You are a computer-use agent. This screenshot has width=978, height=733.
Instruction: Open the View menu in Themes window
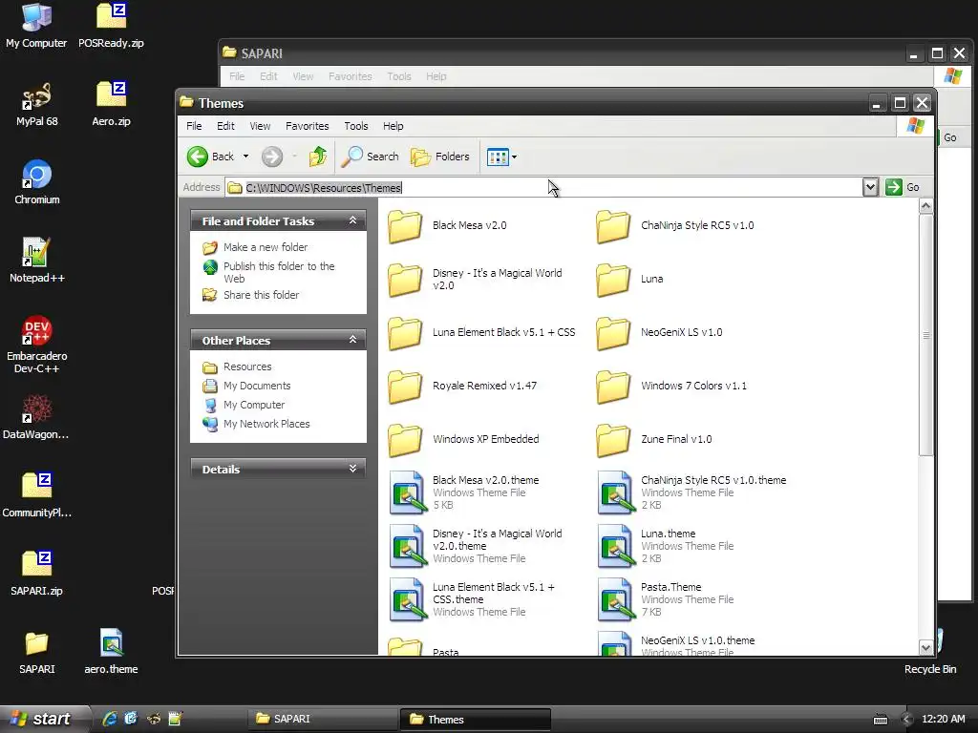(x=260, y=126)
